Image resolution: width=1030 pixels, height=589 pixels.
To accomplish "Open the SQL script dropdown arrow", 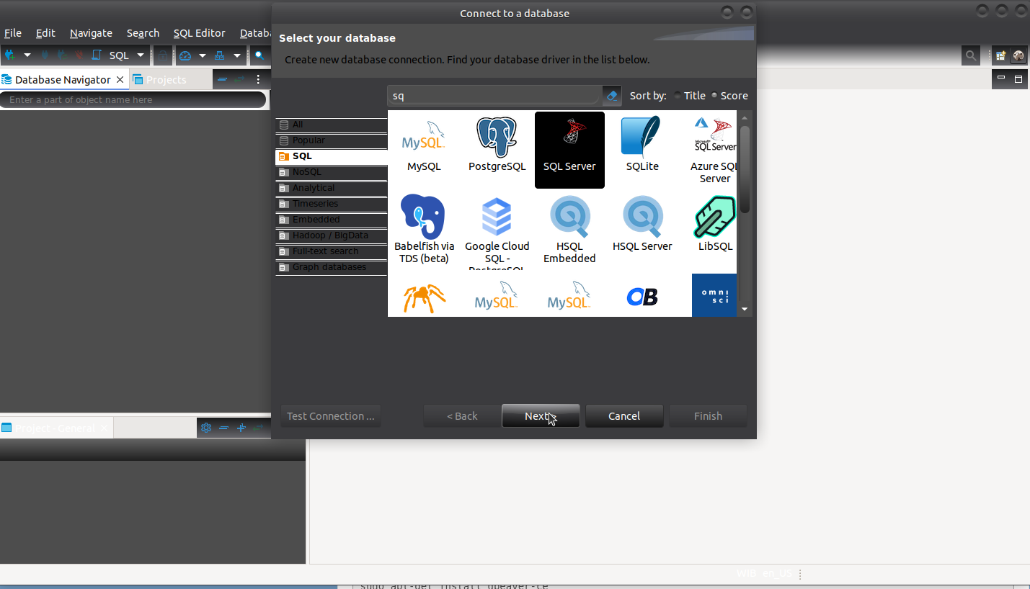I will tap(141, 55).
